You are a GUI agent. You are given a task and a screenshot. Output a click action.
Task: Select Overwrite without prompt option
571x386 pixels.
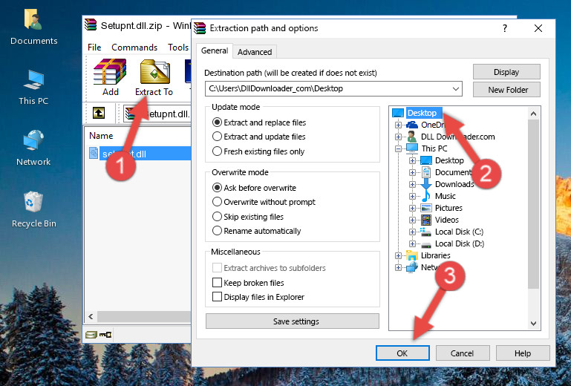(x=217, y=202)
